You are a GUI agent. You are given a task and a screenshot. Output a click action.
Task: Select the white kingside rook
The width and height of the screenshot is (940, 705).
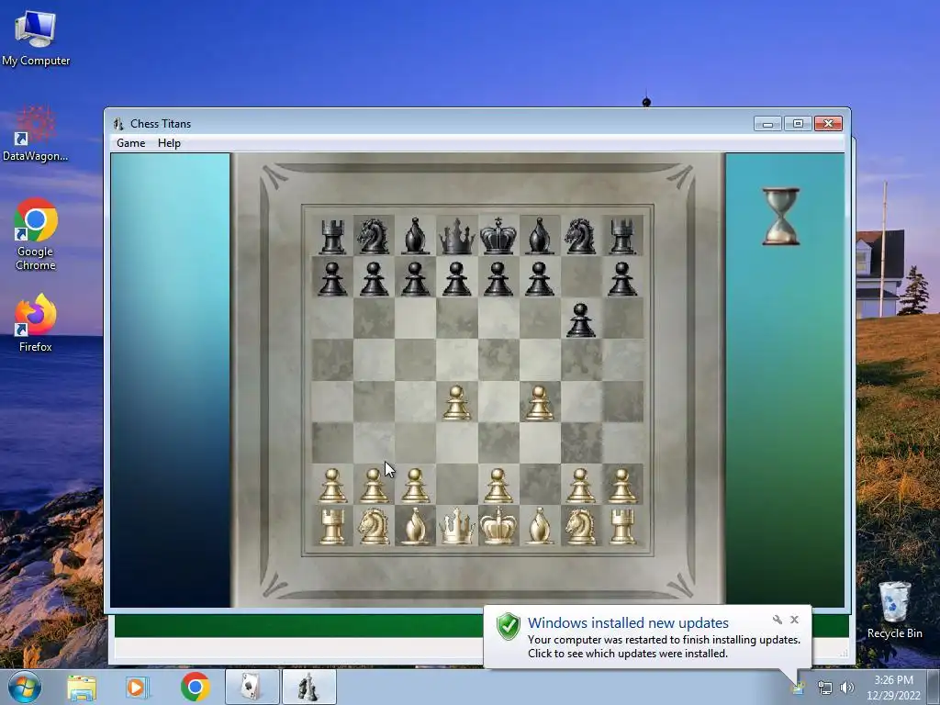[x=622, y=526]
